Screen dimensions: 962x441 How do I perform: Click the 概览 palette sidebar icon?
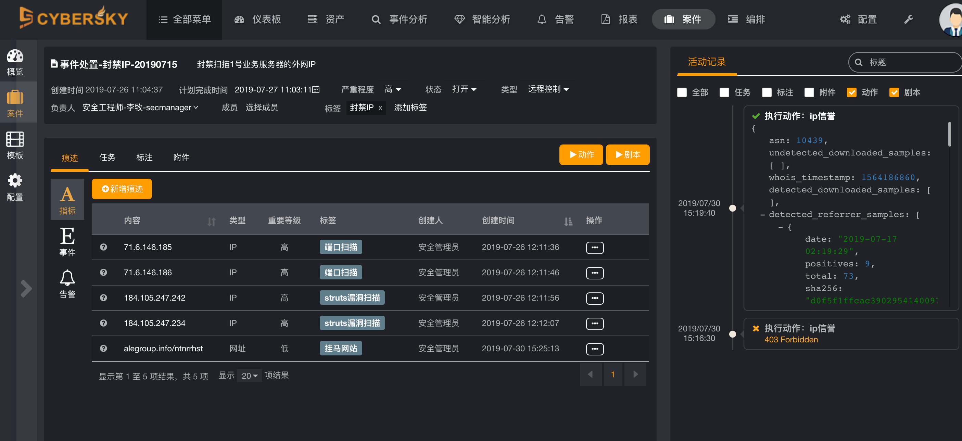coord(15,56)
